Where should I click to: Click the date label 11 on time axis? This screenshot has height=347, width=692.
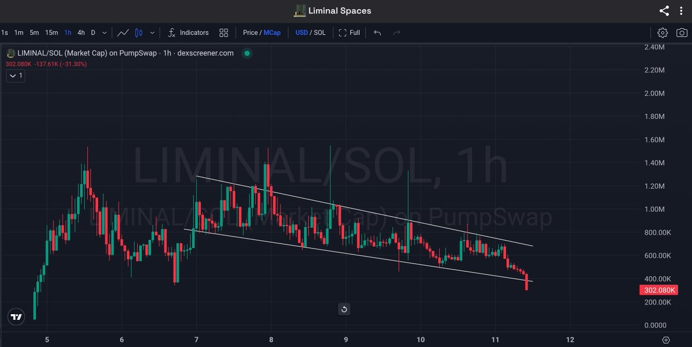click(495, 340)
